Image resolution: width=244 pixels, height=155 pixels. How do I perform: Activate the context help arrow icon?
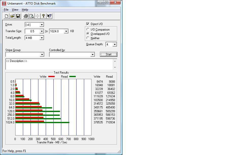[x=49, y=16]
